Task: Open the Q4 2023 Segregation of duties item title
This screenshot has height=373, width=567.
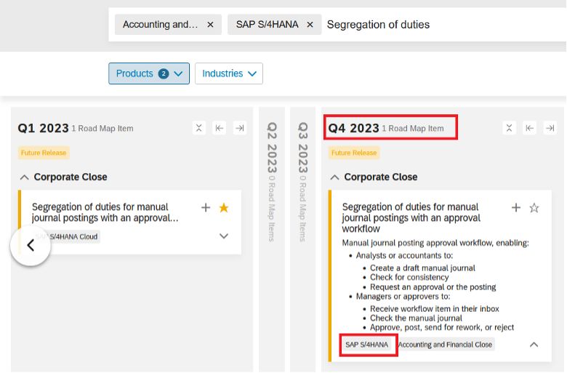Action: coord(411,218)
